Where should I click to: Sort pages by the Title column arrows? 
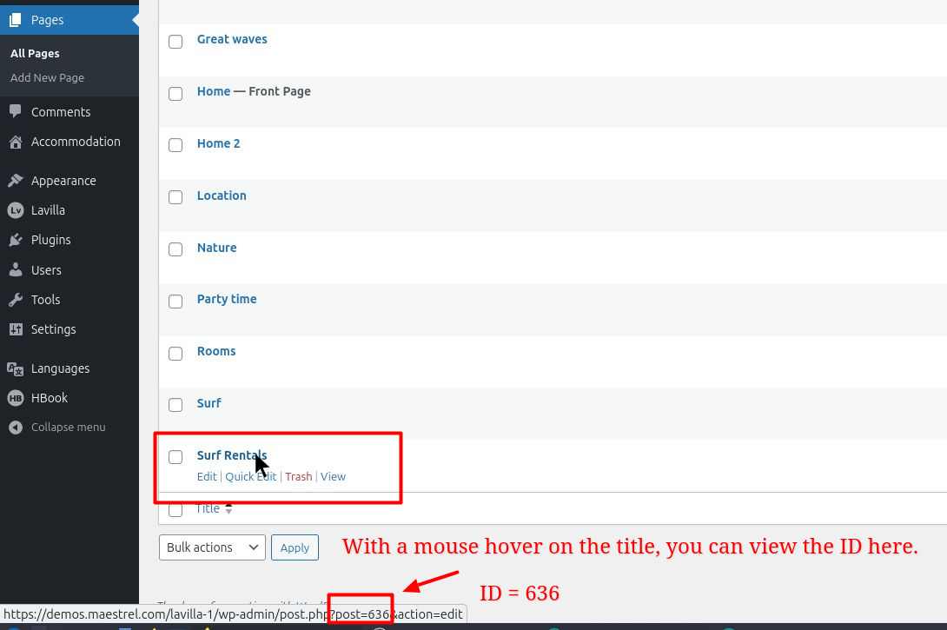(228, 509)
